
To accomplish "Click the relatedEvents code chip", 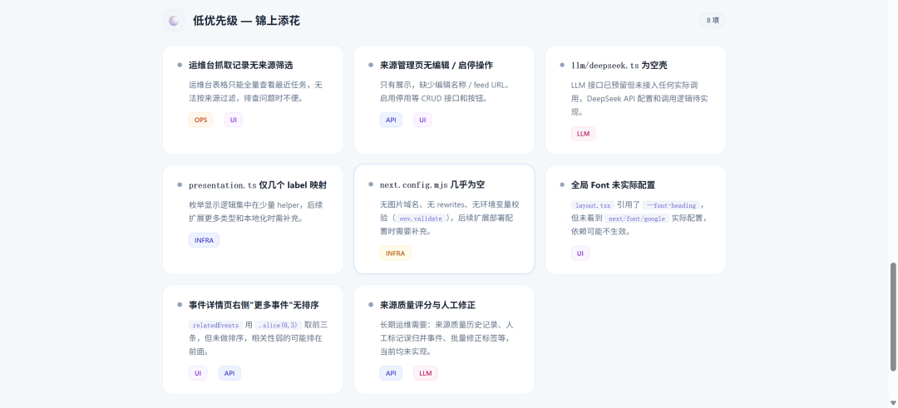I will tap(216, 325).
